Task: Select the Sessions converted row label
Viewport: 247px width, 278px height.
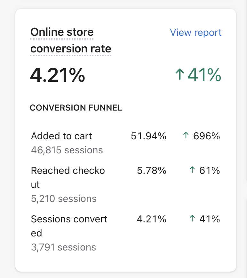Action: [x=69, y=226]
